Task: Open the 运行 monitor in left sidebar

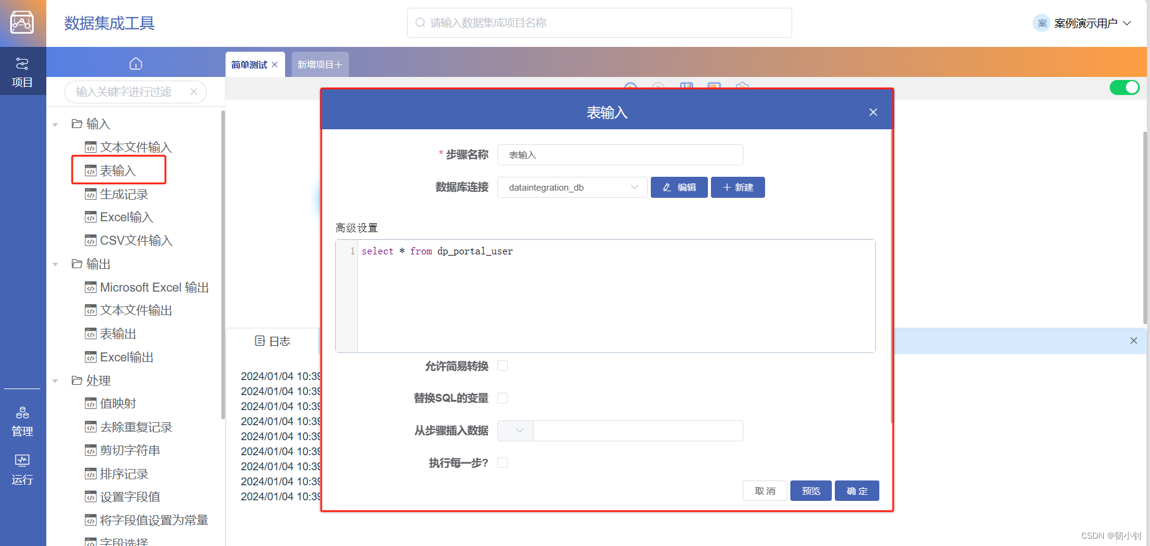Action: pyautogui.click(x=22, y=470)
